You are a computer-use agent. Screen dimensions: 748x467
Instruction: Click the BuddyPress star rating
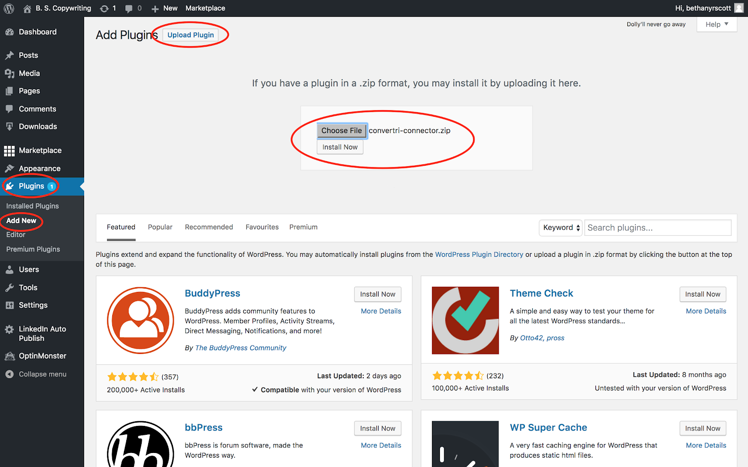133,377
